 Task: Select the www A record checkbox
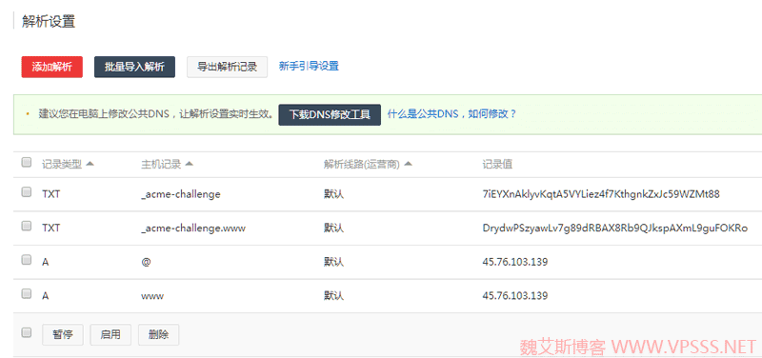[27, 293]
